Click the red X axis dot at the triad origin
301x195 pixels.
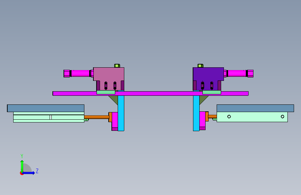click(x=22, y=173)
